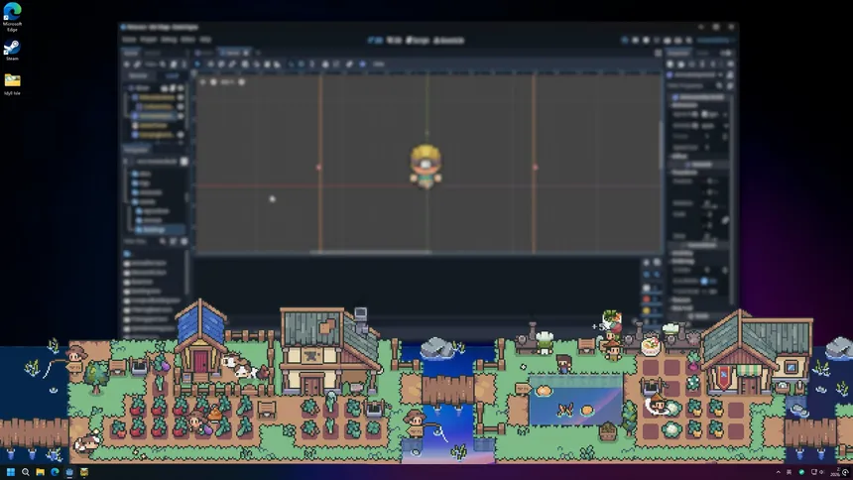Open the Project menu
This screenshot has height=480, width=853.
point(148,40)
